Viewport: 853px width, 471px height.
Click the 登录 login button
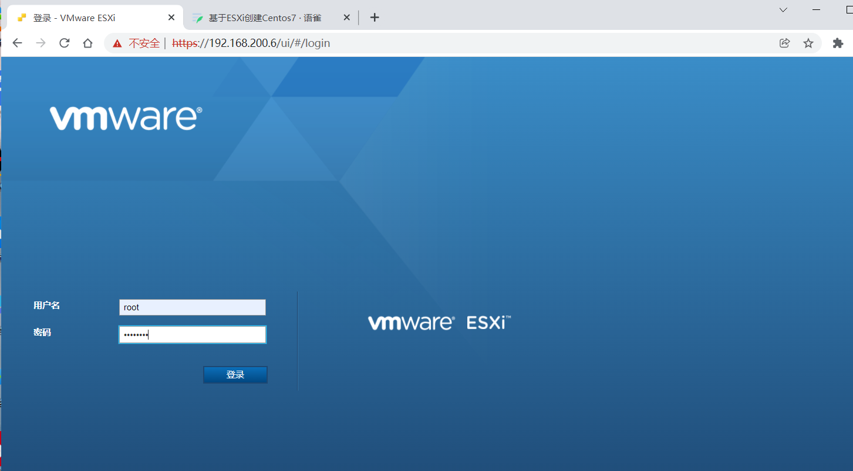click(x=235, y=375)
